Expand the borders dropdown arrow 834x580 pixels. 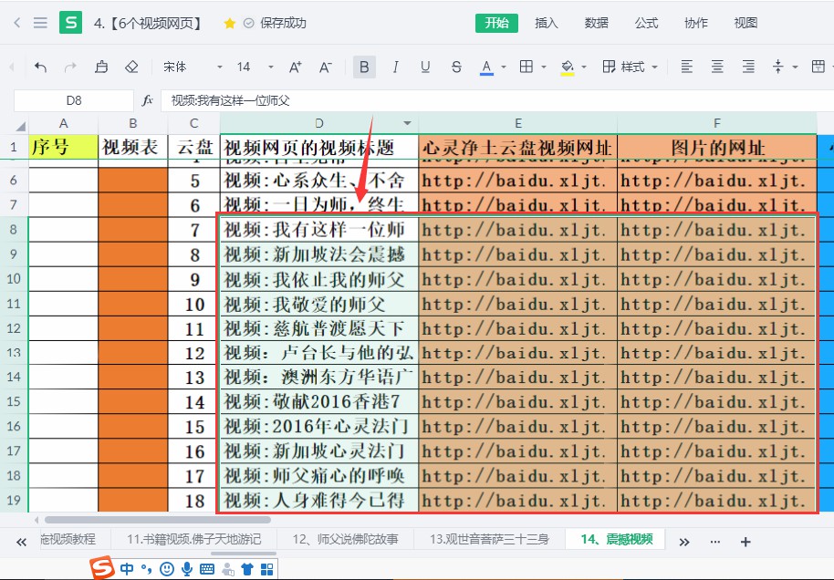coord(544,67)
